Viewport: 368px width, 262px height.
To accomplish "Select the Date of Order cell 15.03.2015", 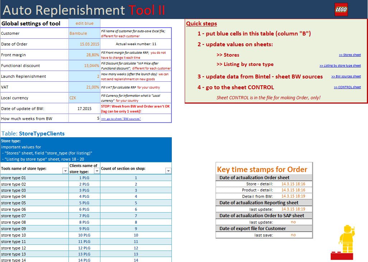I will [x=85, y=44].
